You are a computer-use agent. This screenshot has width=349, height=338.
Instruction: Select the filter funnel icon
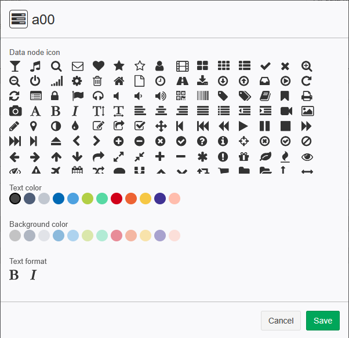15,66
